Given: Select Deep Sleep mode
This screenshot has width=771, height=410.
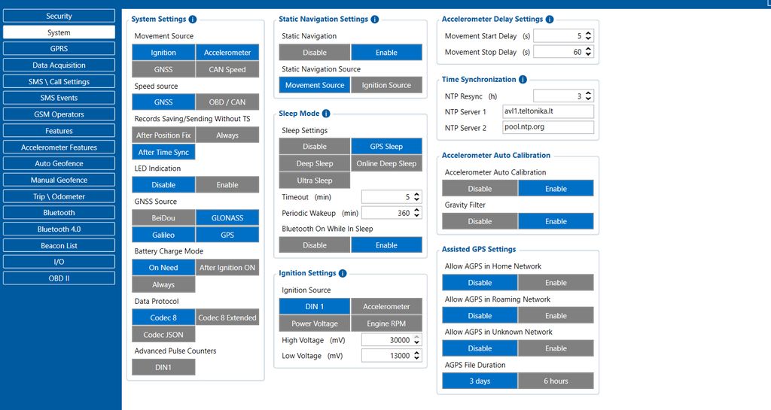Looking at the screenshot, I should tap(315, 163).
